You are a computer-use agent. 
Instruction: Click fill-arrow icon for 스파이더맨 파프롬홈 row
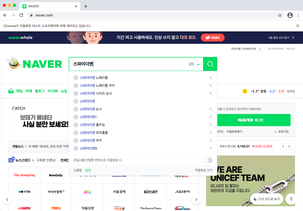pyautogui.click(x=211, y=133)
